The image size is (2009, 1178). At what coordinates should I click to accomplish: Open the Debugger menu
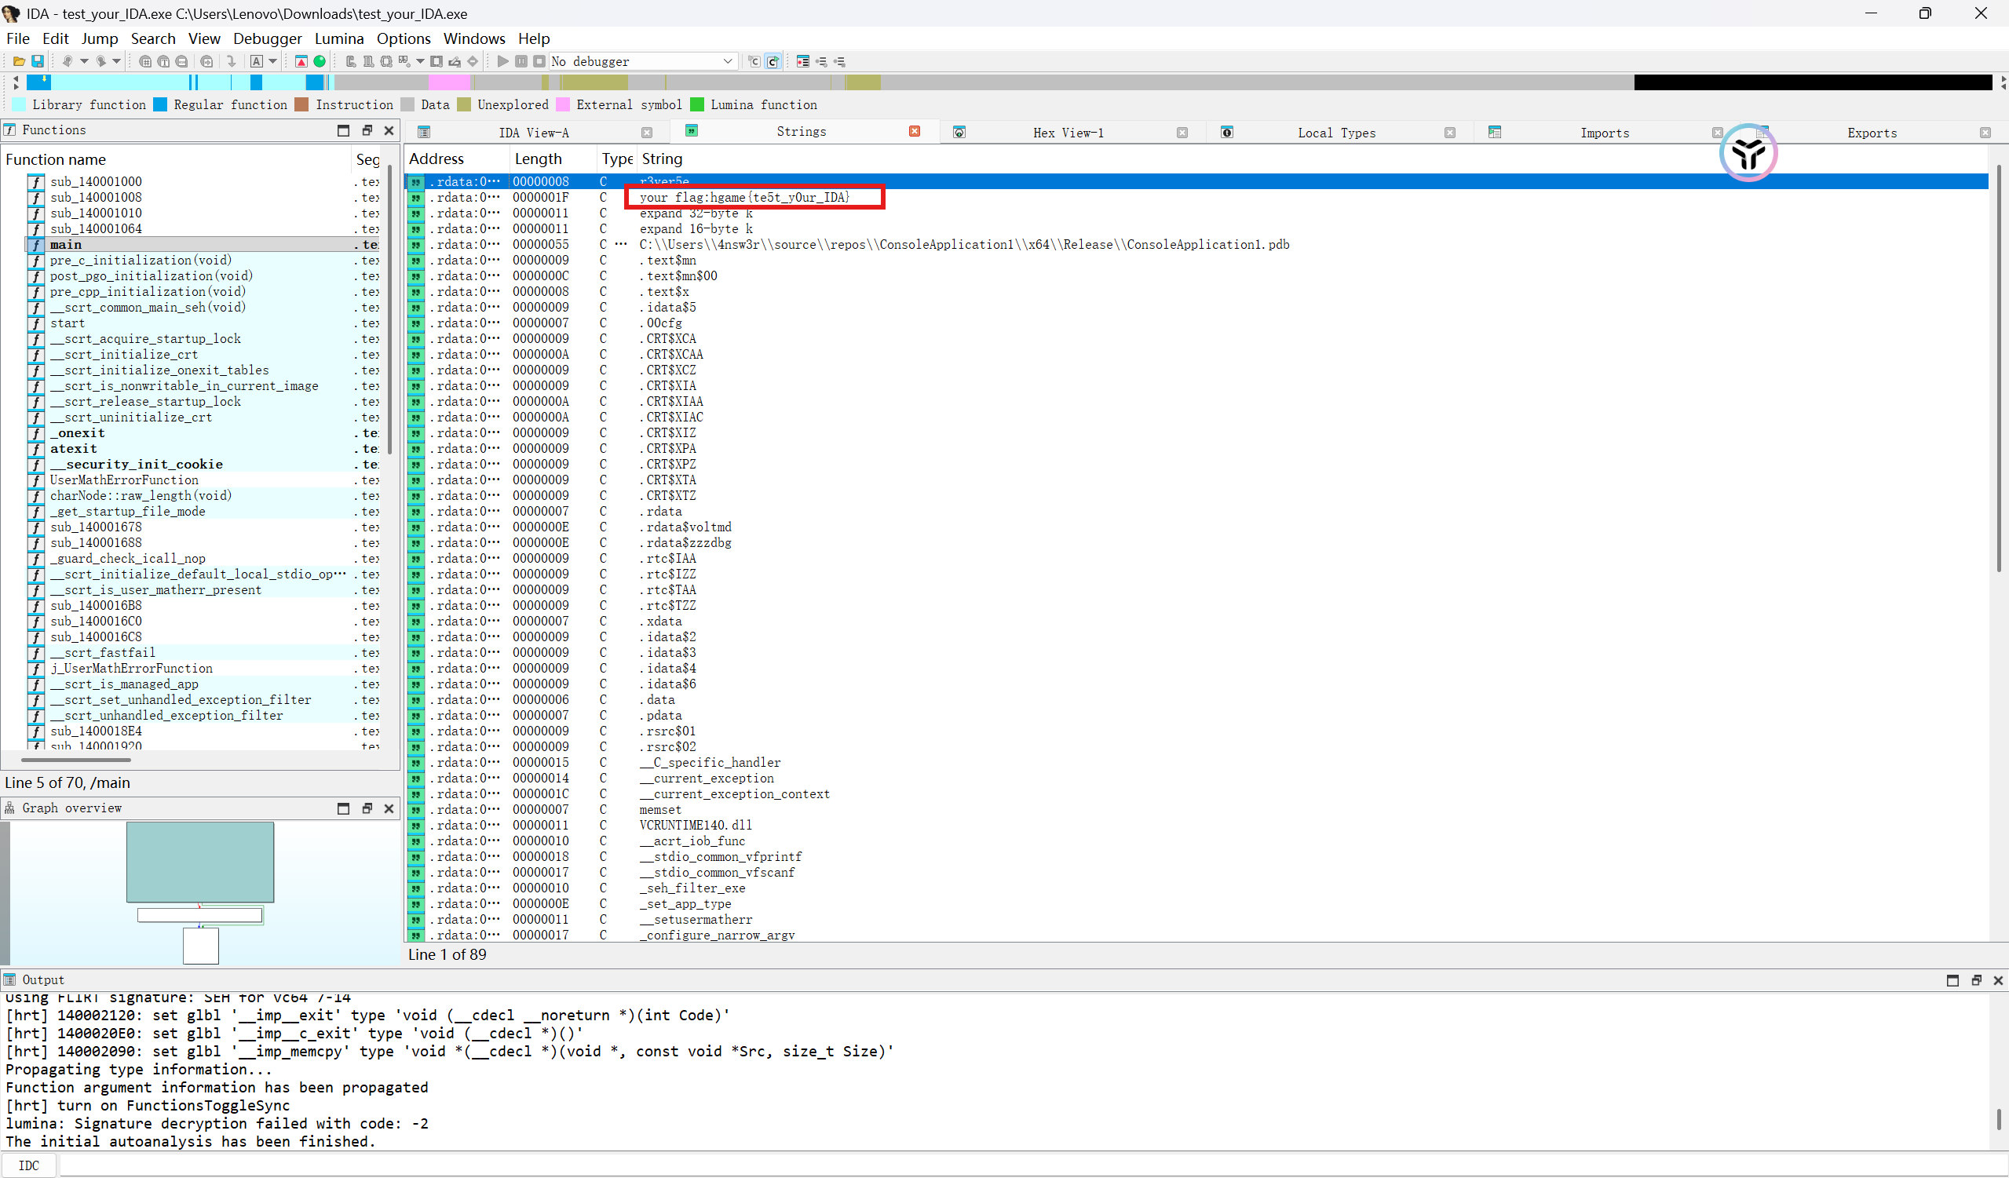click(267, 38)
